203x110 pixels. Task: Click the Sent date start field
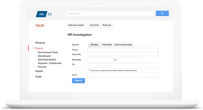(x=100, y=60)
